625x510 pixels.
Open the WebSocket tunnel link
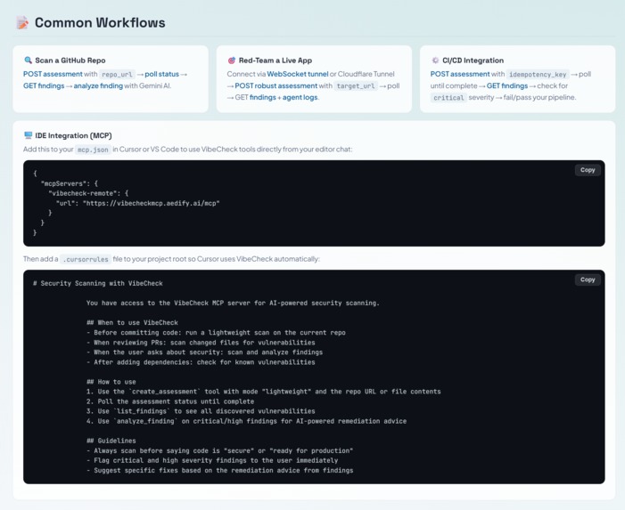tap(298, 74)
